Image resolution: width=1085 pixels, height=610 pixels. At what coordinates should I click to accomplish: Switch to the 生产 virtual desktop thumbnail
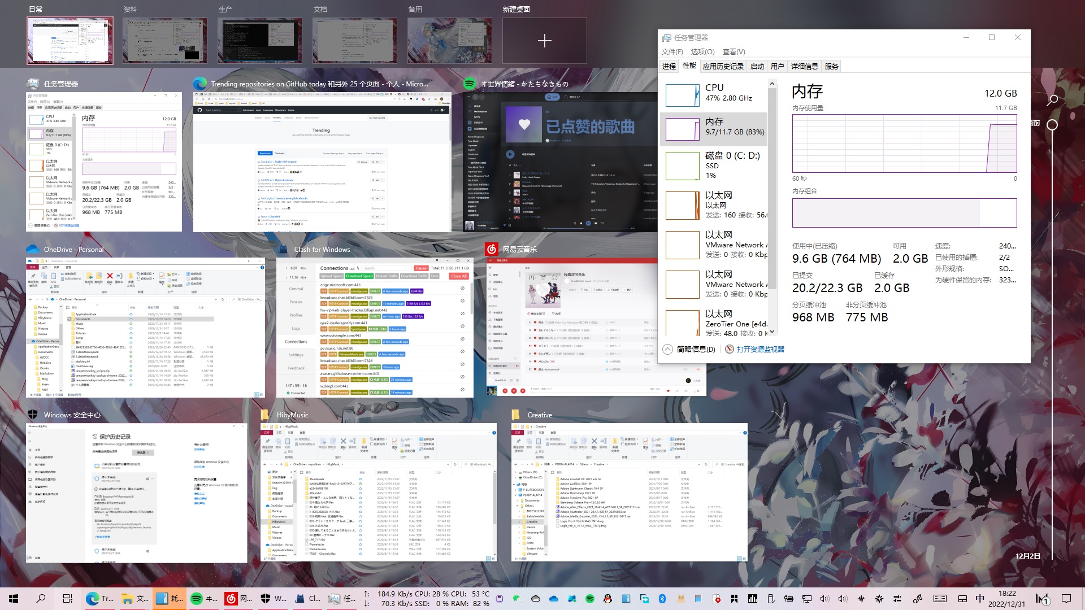coord(259,41)
